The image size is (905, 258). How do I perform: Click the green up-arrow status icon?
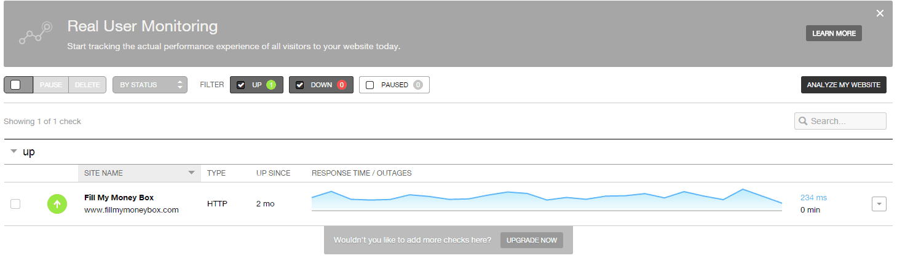(57, 204)
